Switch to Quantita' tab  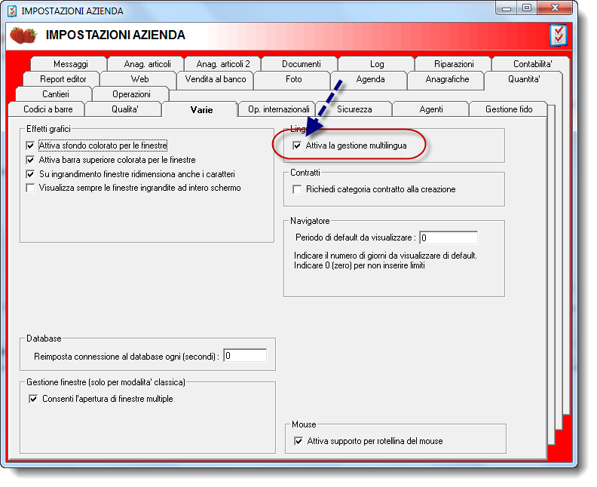click(x=524, y=79)
